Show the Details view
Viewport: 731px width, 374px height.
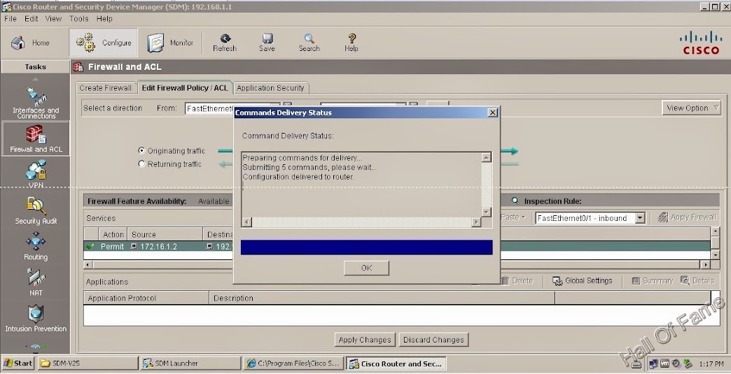coord(697,280)
